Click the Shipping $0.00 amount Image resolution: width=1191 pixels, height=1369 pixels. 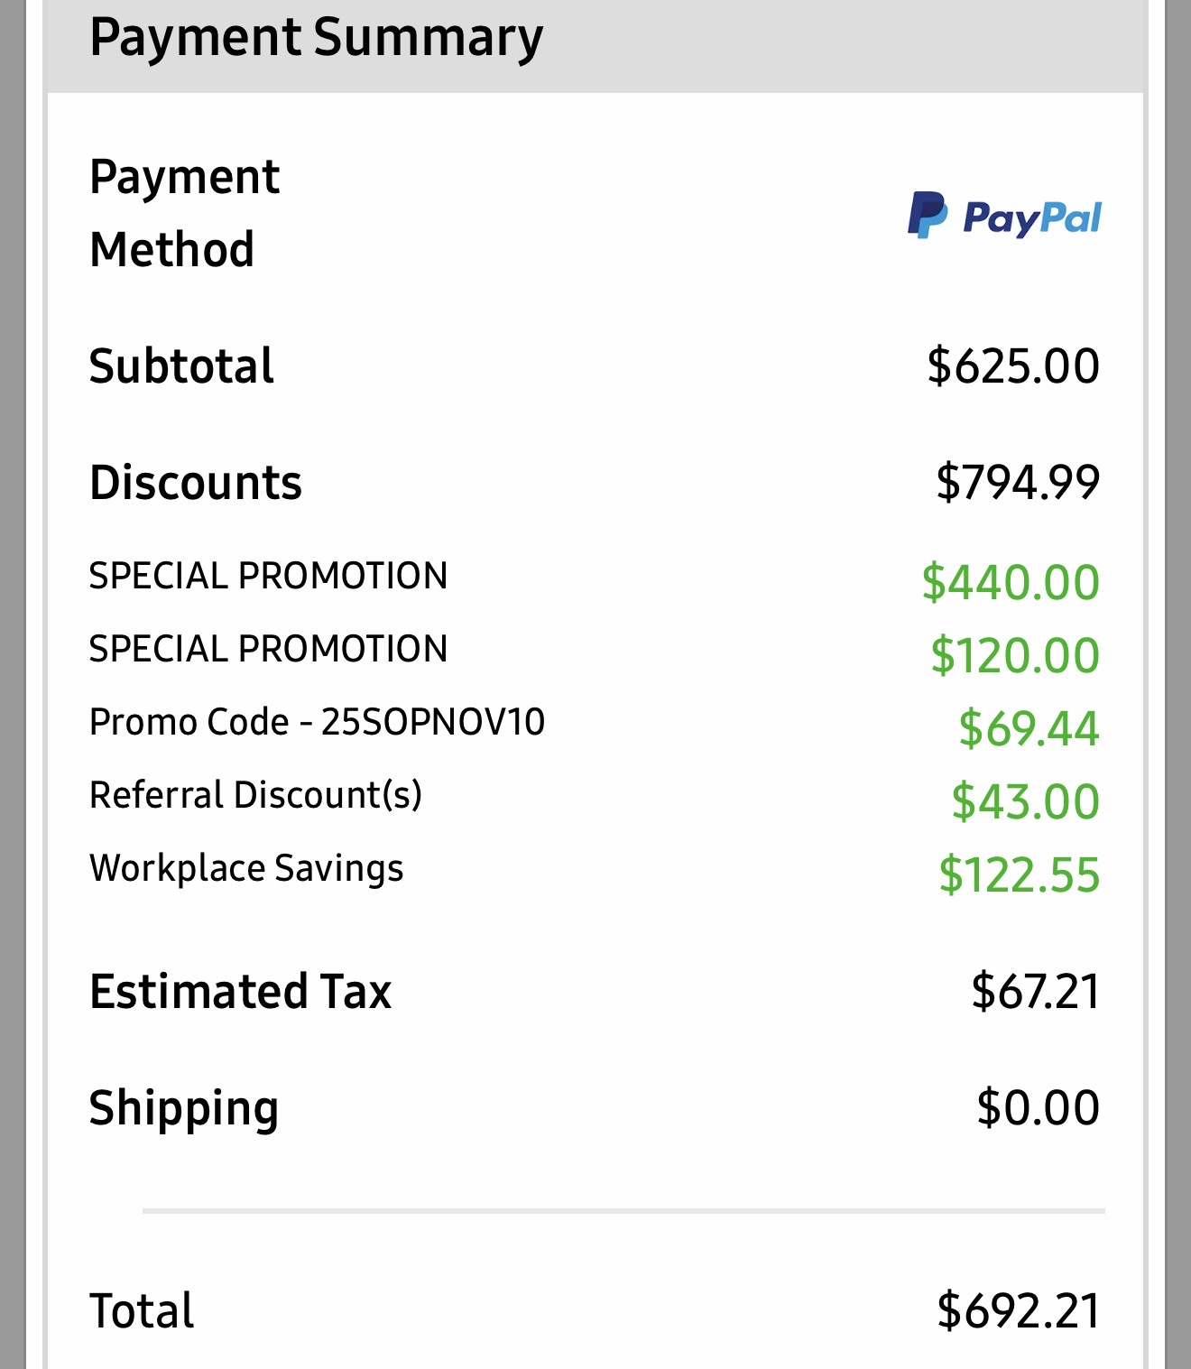1038,1107
